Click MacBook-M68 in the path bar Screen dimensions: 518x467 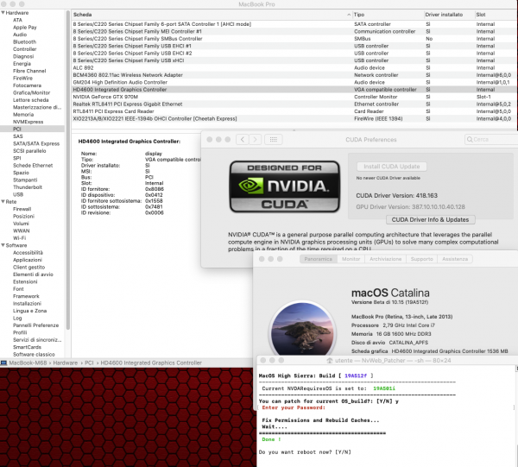click(x=28, y=363)
